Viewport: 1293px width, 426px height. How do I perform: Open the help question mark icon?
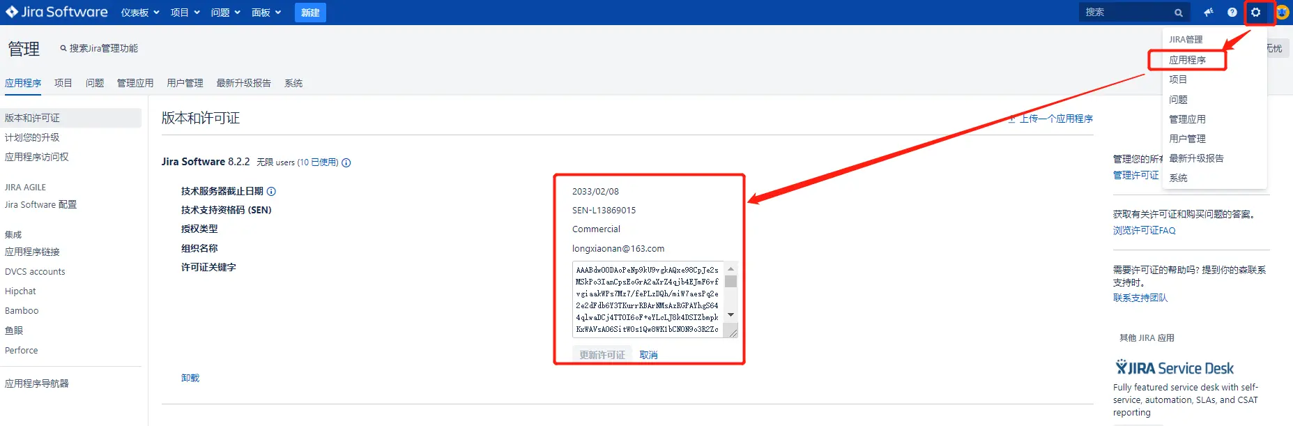point(1232,12)
